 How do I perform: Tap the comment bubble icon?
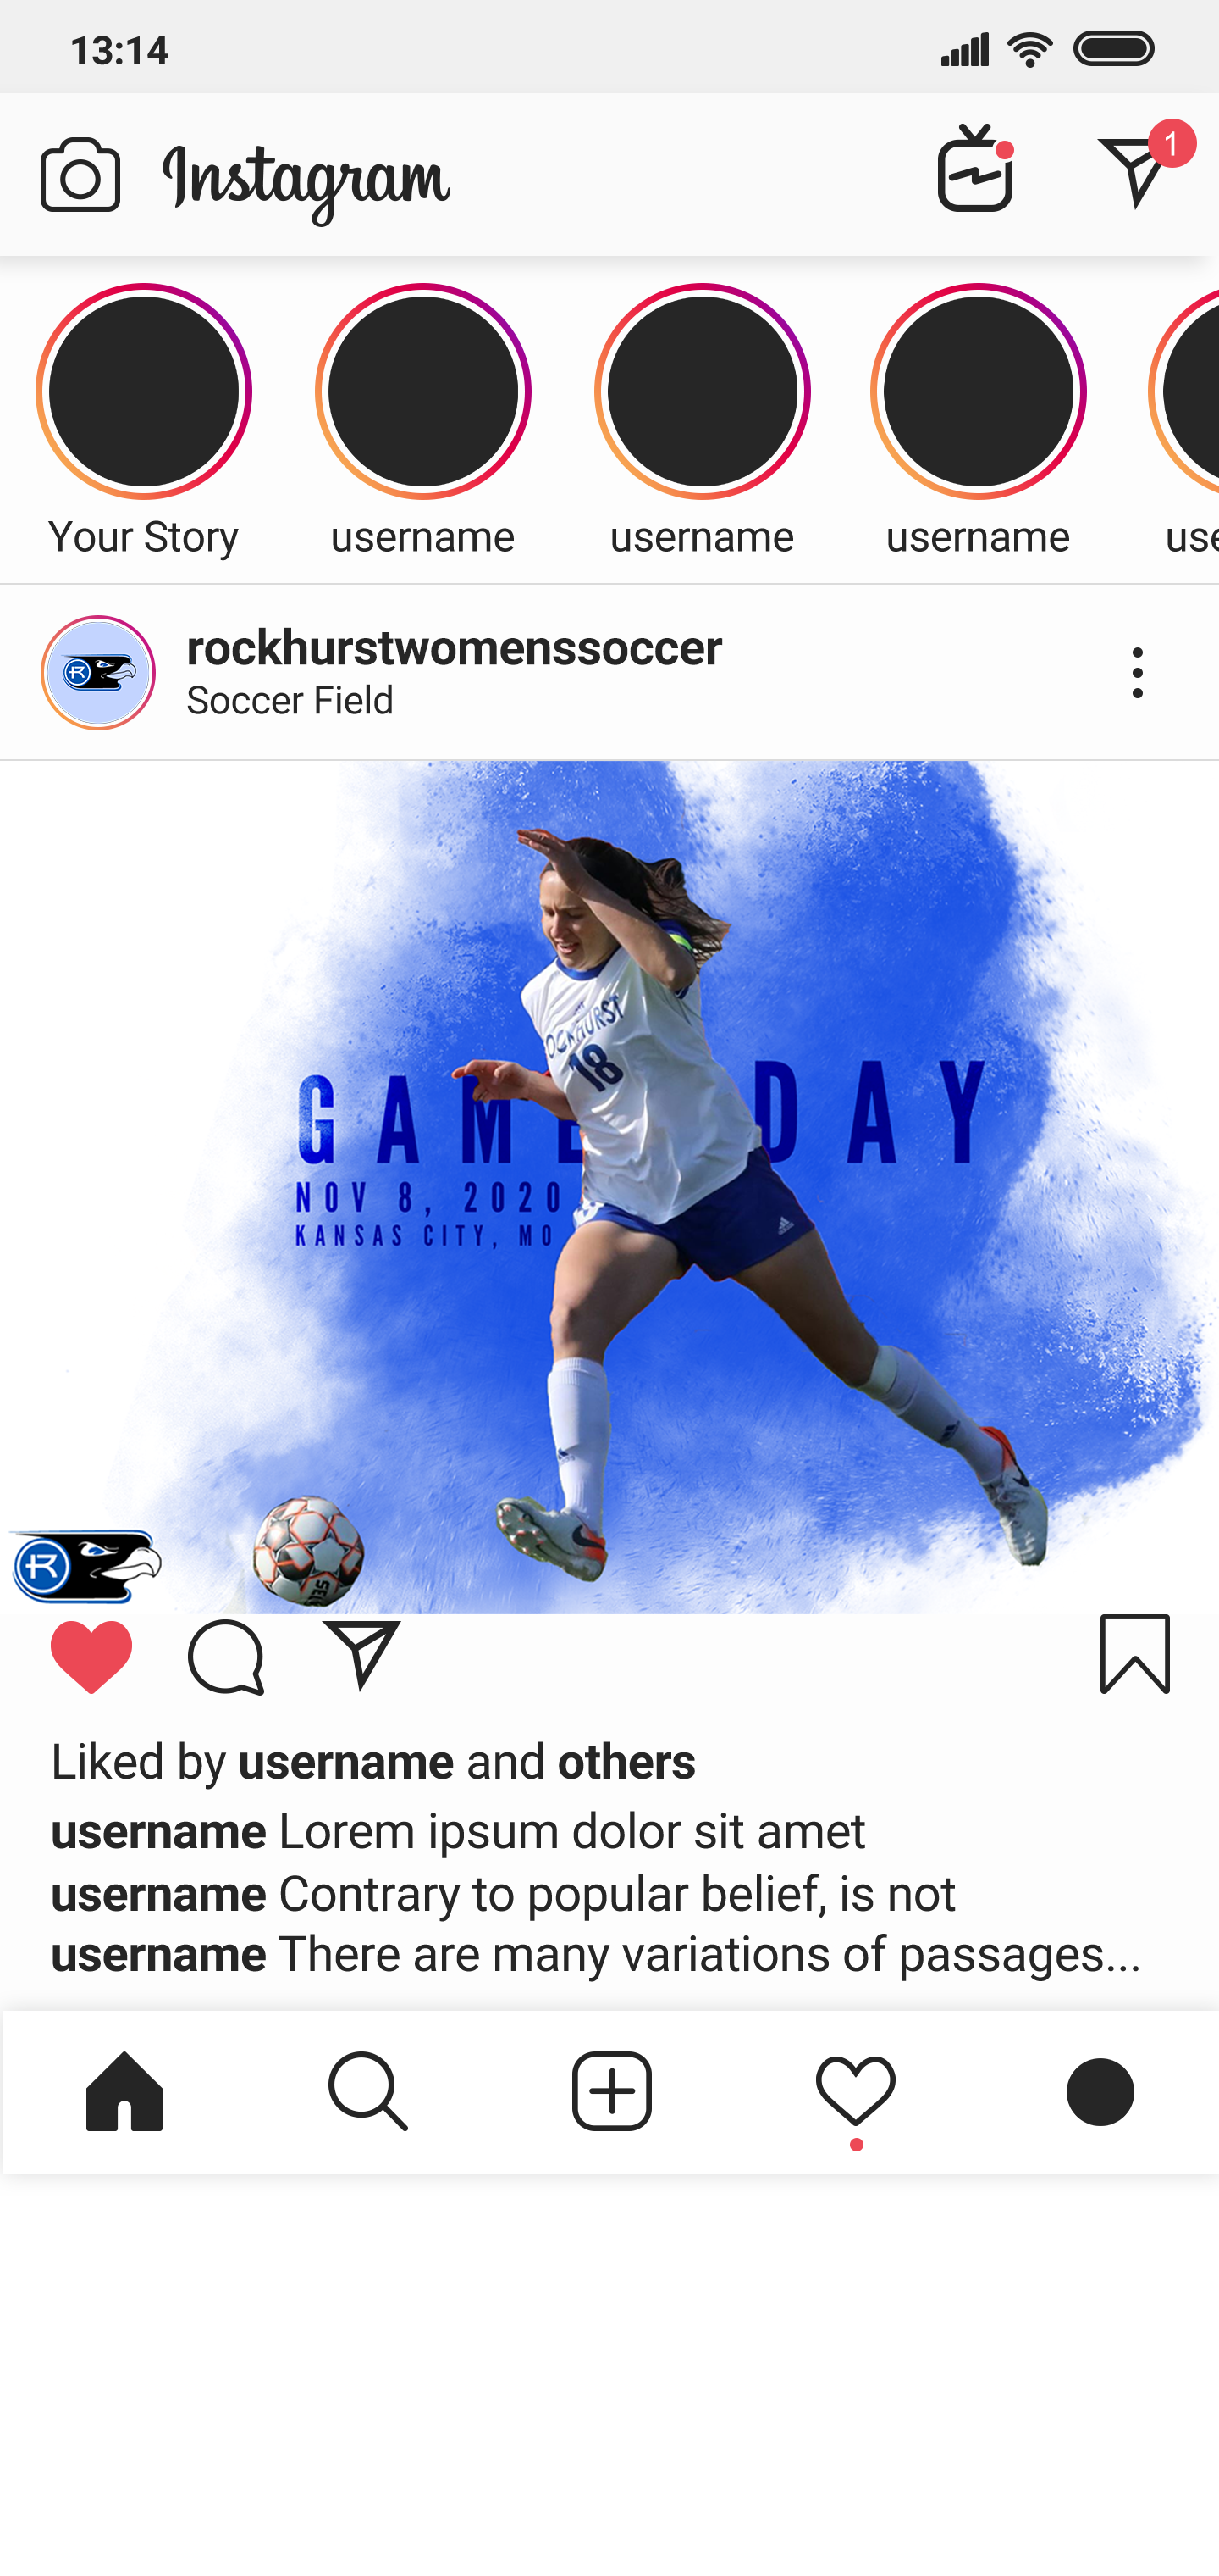226,1657
